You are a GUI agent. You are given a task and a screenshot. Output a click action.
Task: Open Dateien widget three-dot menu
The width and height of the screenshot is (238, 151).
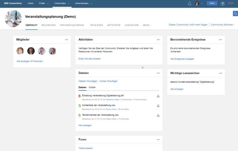coord(158,73)
